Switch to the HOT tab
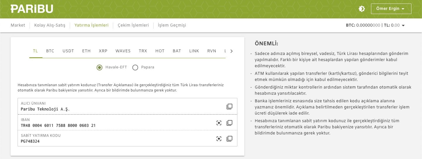 pos(160,51)
